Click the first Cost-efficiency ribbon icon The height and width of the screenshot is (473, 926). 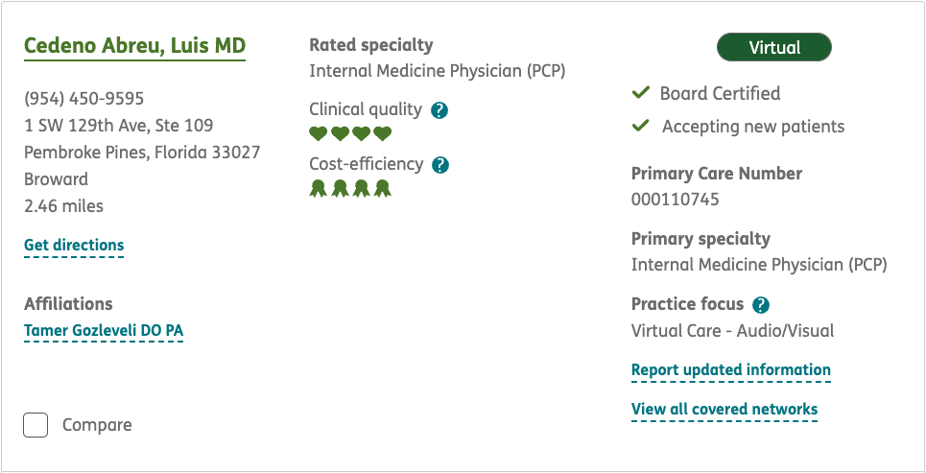[318, 188]
